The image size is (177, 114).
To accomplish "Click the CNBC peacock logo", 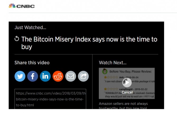I will click(x=12, y=6).
